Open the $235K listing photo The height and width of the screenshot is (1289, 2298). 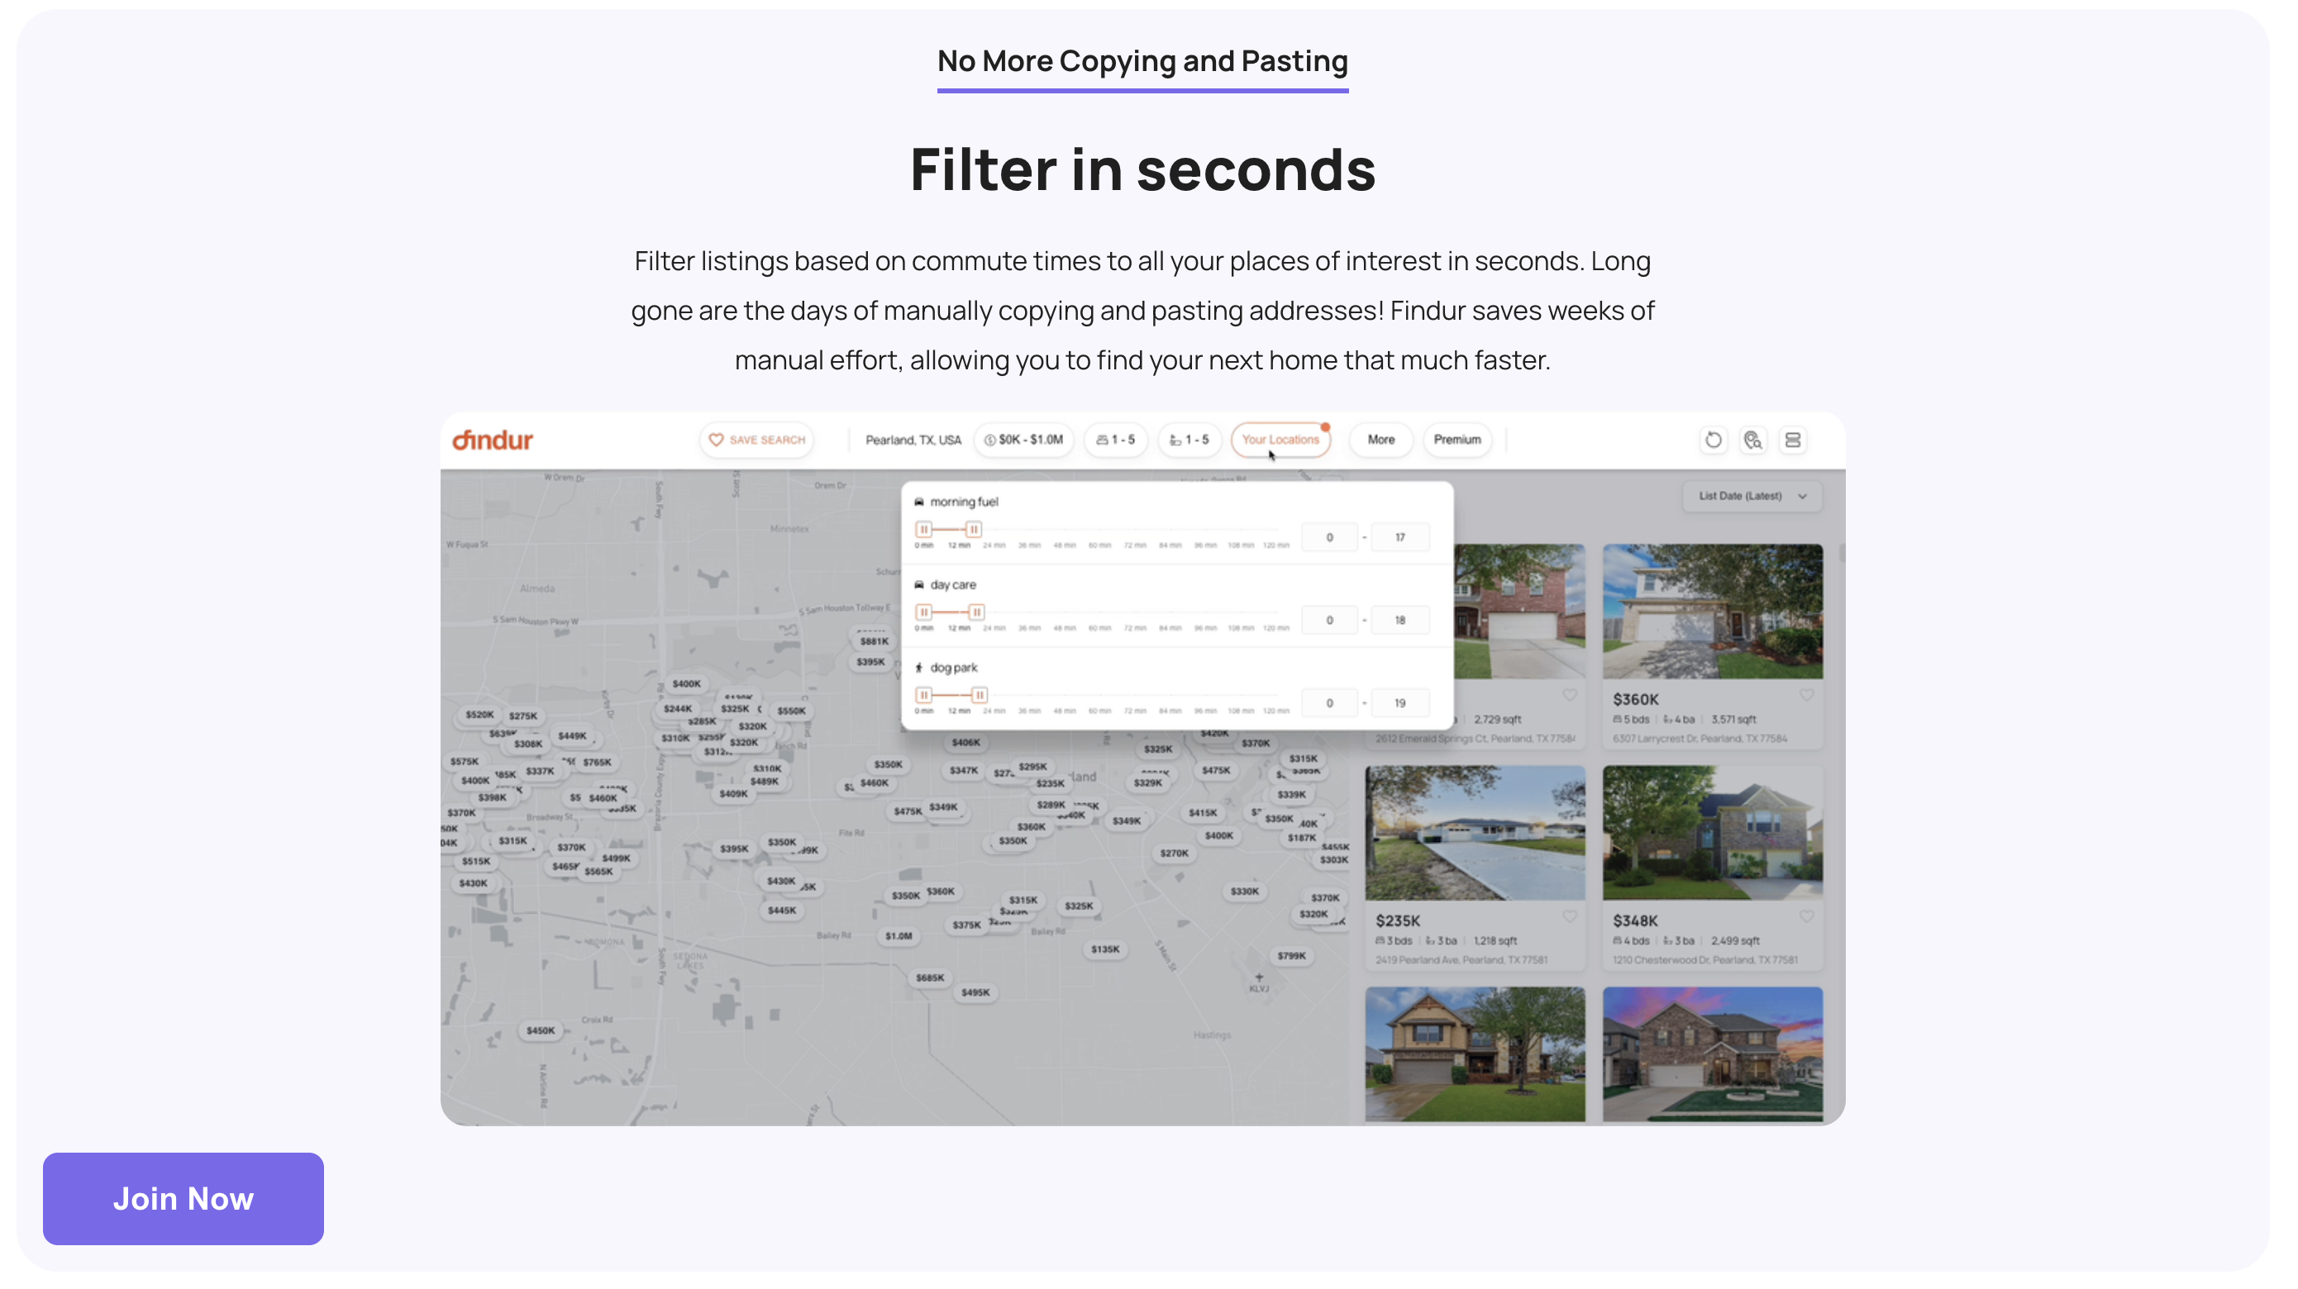1476,832
